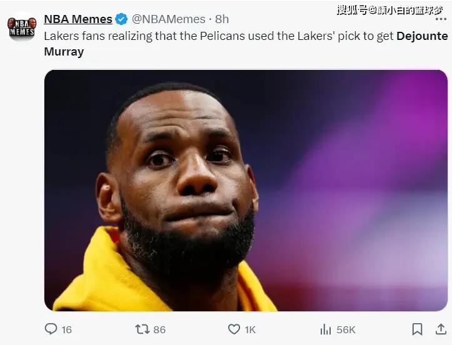Click the blue verified checkmark badge
Image resolution: width=452 pixels, height=345 pixels.
click(x=121, y=19)
